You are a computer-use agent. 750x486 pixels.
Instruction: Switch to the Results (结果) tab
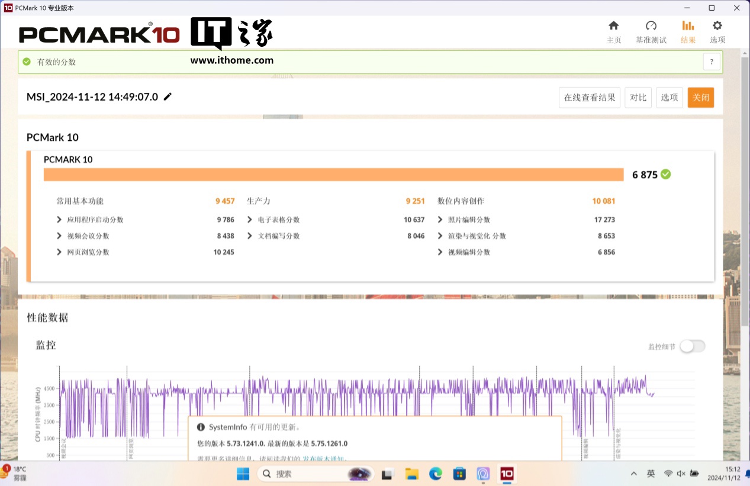click(x=688, y=31)
